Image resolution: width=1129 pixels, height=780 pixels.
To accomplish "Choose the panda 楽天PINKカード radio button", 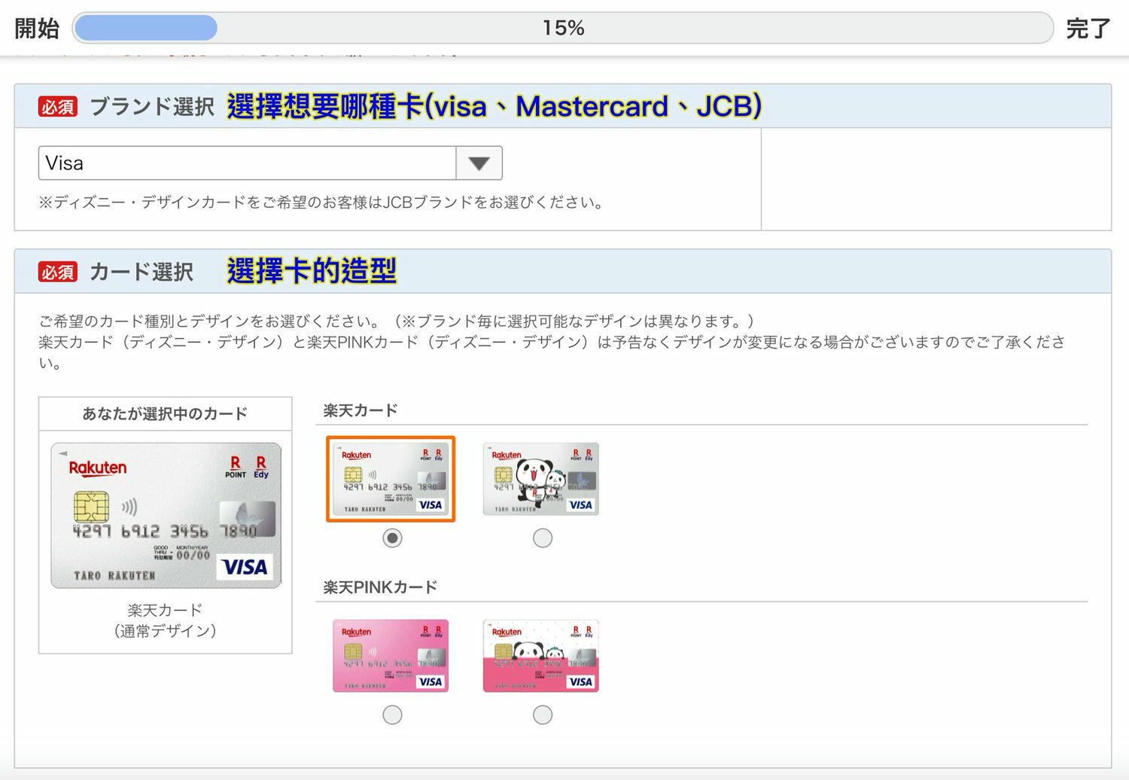I will pyautogui.click(x=542, y=714).
